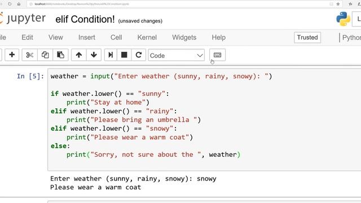
Task: Open the Widgets menu
Action: (184, 38)
